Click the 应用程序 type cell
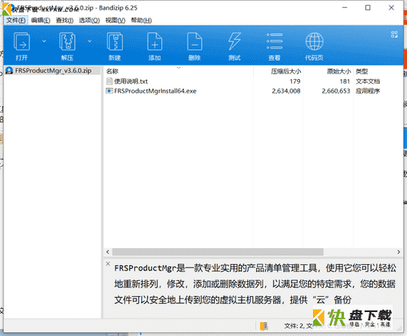 (x=368, y=91)
